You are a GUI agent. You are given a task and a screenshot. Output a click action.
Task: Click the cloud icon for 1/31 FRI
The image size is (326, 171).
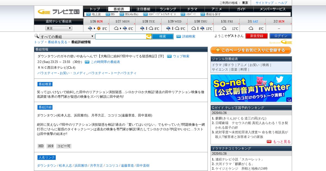tap(224, 28)
